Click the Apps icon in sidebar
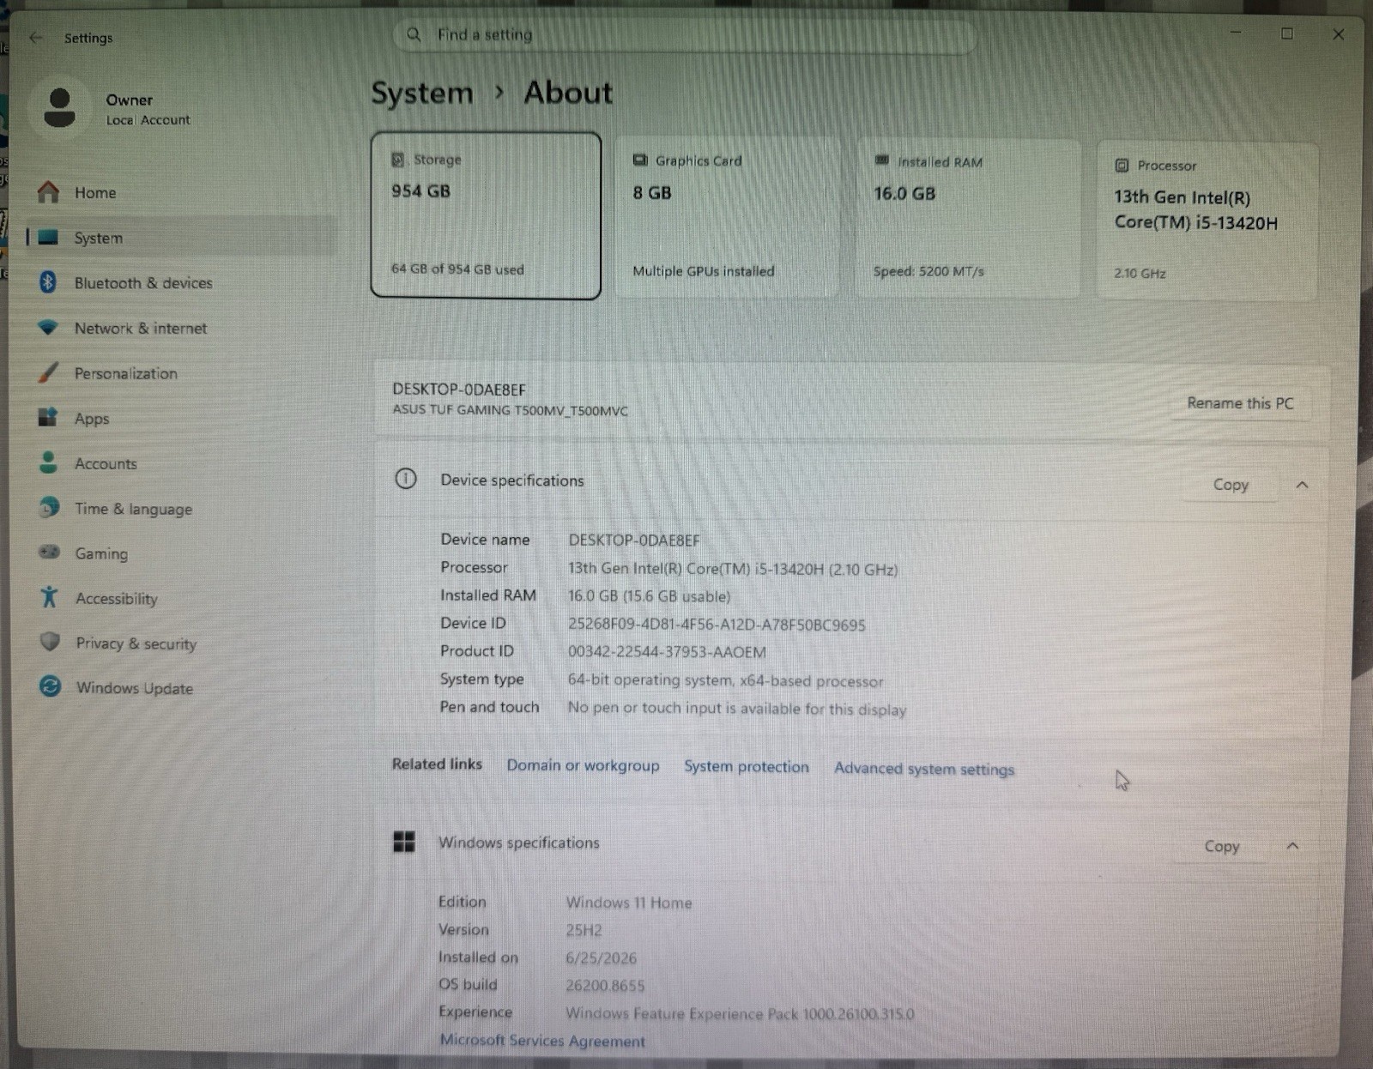The height and width of the screenshot is (1069, 1373). click(x=48, y=417)
